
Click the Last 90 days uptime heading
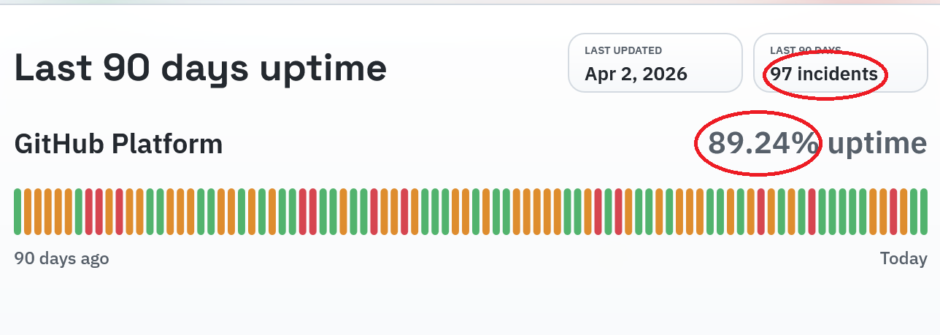tap(201, 69)
